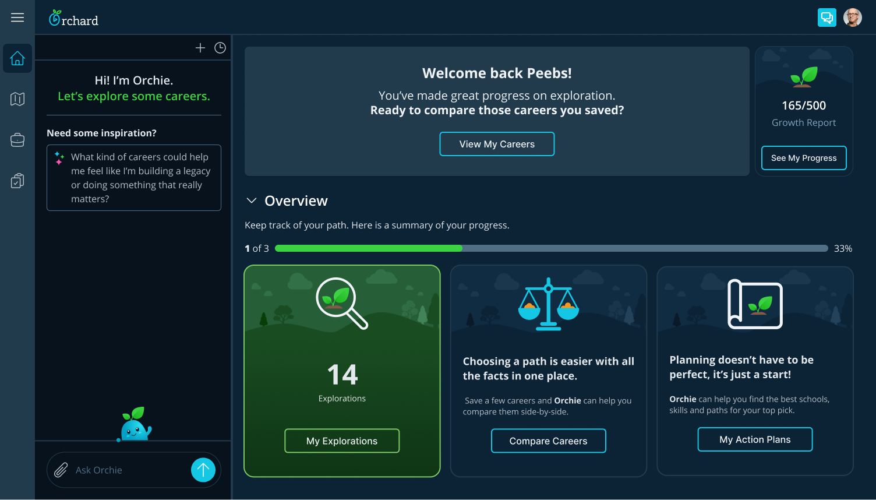
Task: Open the briefcase careers icon in the sidebar
Action: [17, 140]
